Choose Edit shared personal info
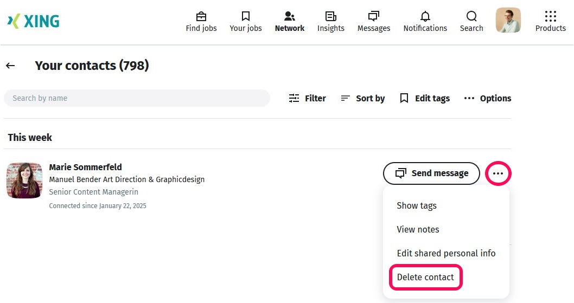The image size is (574, 303). click(446, 253)
